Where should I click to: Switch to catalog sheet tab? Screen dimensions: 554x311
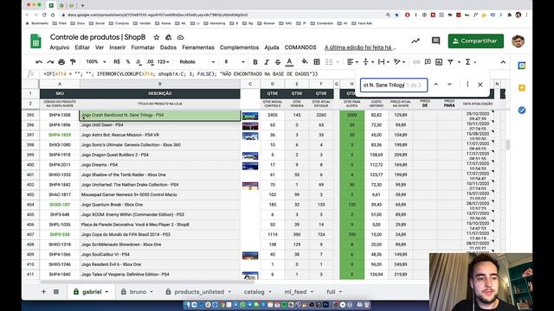click(257, 292)
